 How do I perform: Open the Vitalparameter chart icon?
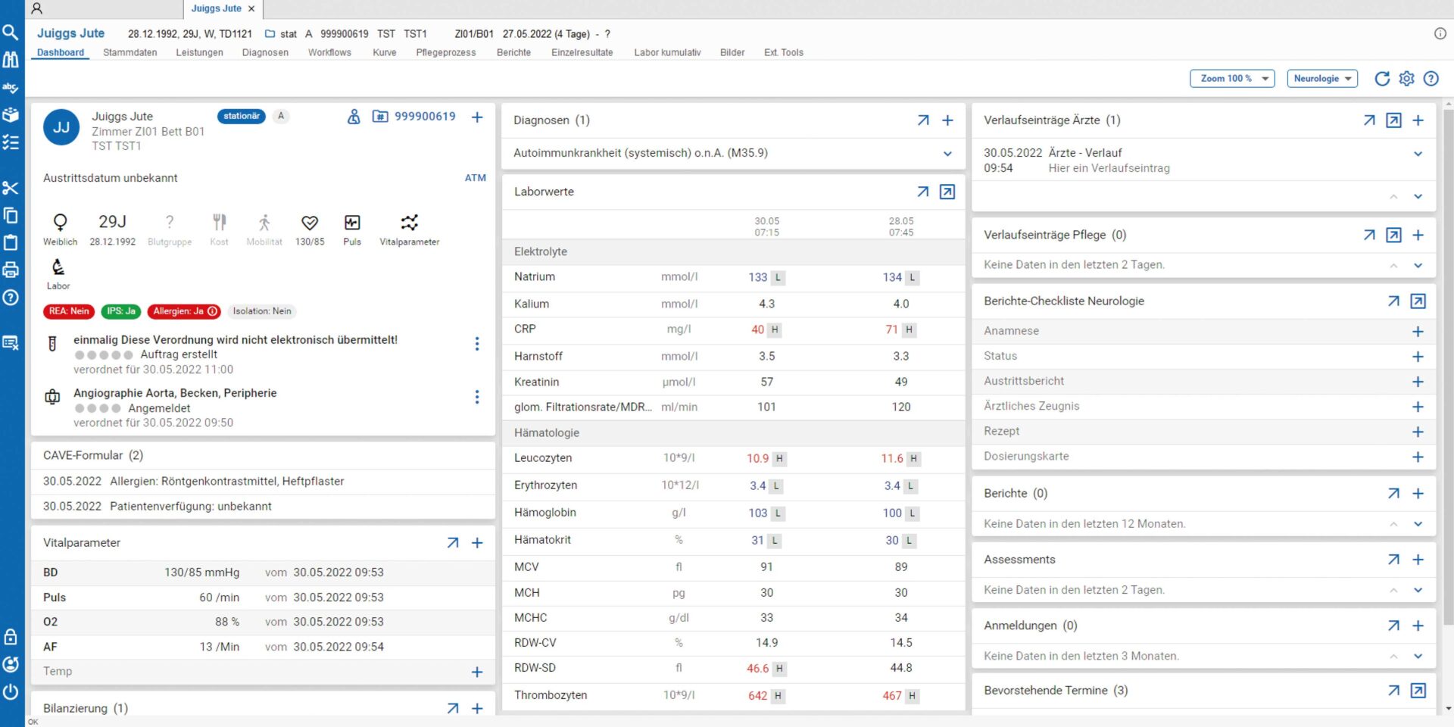409,223
